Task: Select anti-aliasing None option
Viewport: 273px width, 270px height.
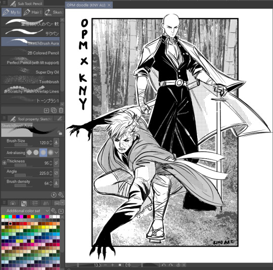Action: pyautogui.click(x=29, y=152)
